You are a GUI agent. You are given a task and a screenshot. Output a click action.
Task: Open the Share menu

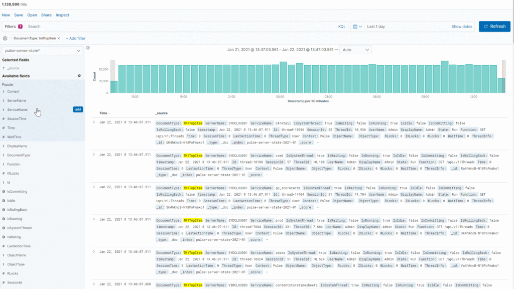click(46, 15)
